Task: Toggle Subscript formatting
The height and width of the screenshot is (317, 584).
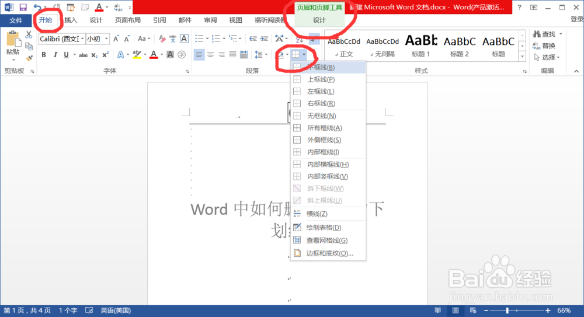Action: point(95,55)
